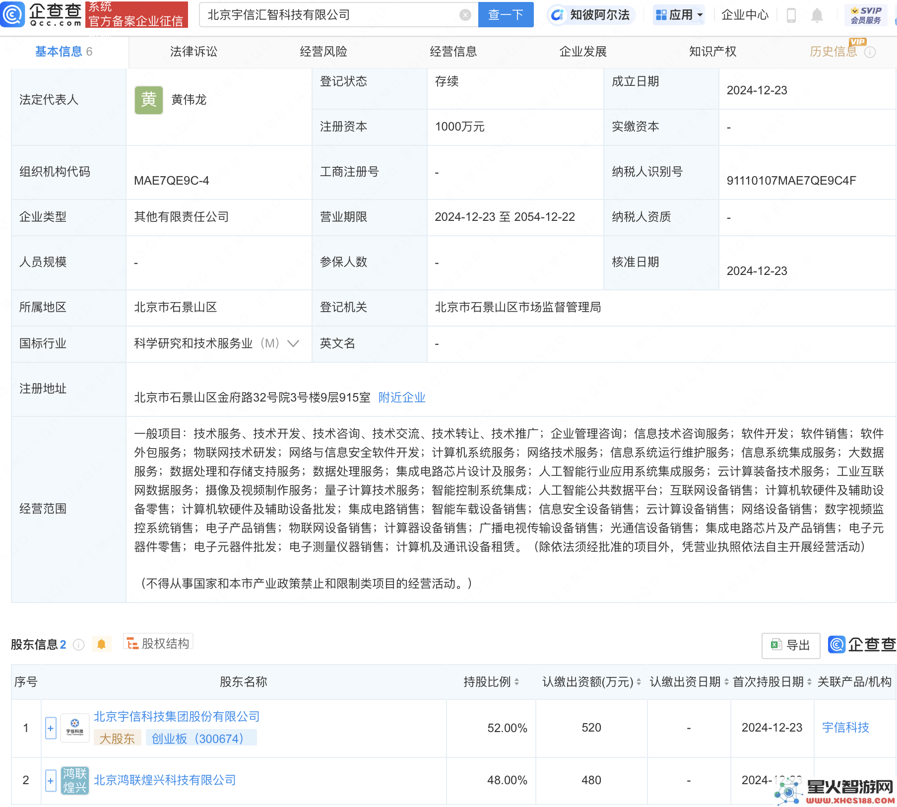Click 2024-12-23 至 2054-12-22 business term
This screenshot has width=897, height=807.
(x=505, y=217)
